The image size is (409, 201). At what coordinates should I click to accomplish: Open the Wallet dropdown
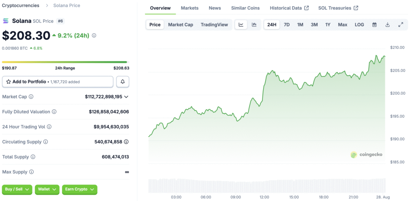(x=47, y=189)
